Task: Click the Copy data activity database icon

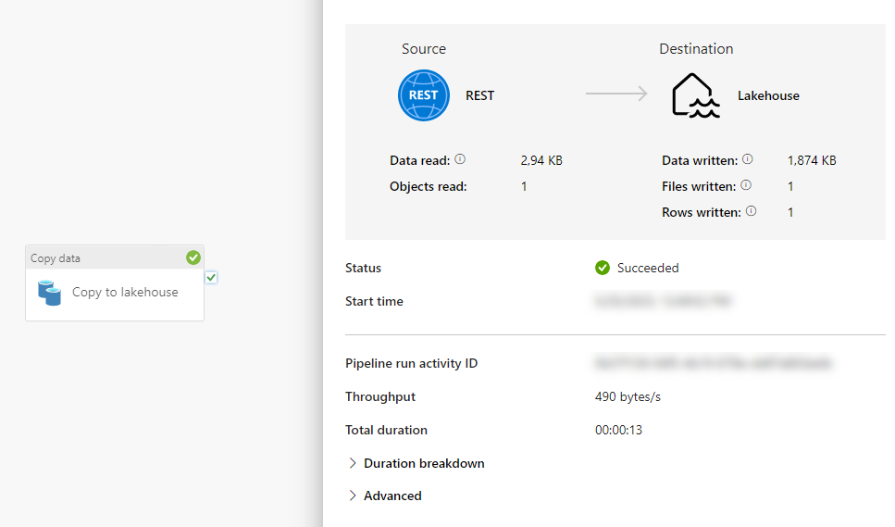Action: tap(50, 293)
